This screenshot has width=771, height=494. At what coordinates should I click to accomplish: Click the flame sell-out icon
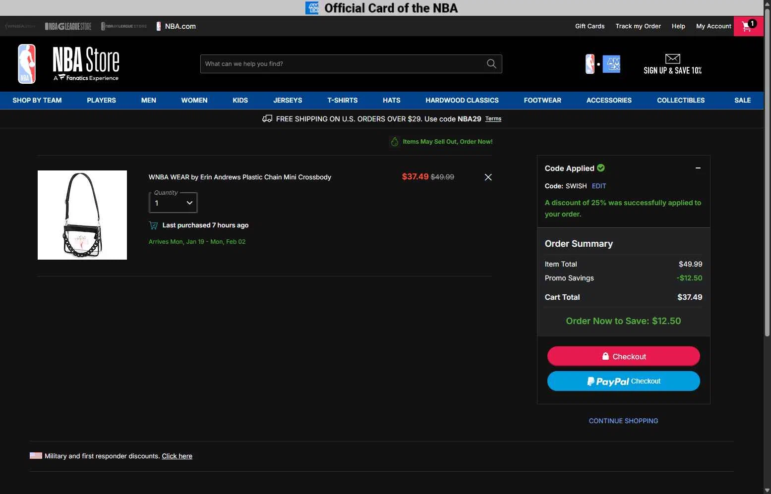[395, 142]
